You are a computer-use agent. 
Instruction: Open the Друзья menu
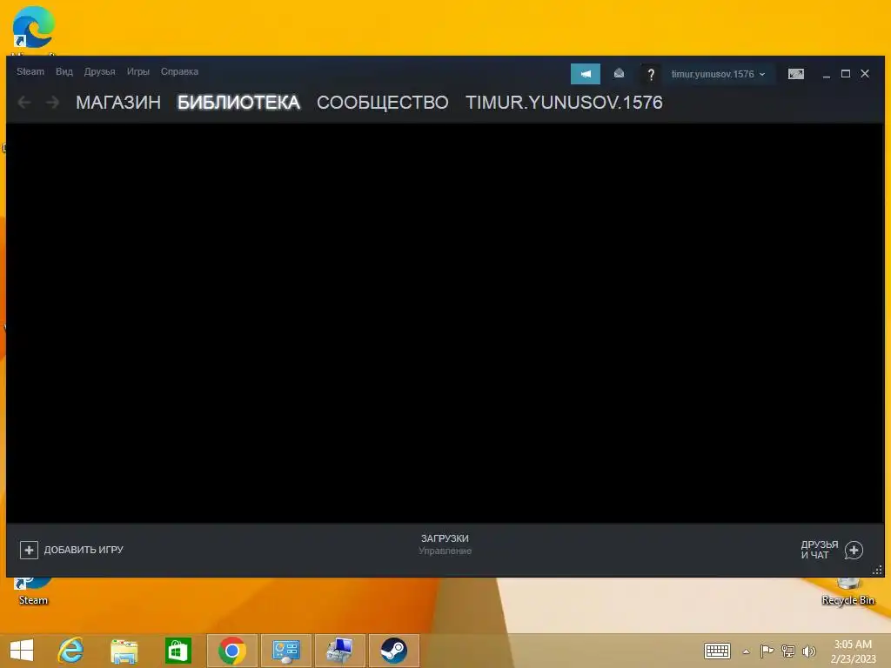coord(99,71)
